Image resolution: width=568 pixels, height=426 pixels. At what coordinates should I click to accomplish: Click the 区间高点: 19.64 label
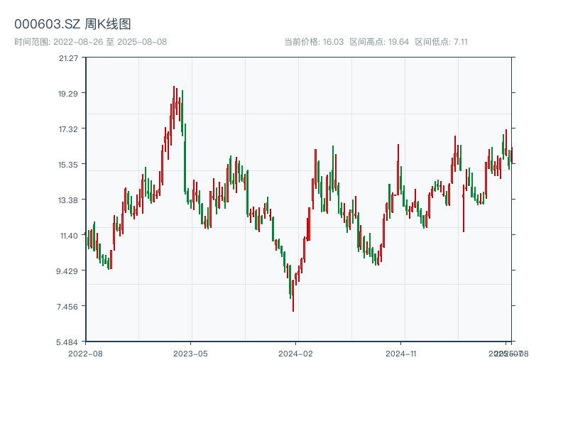379,42
